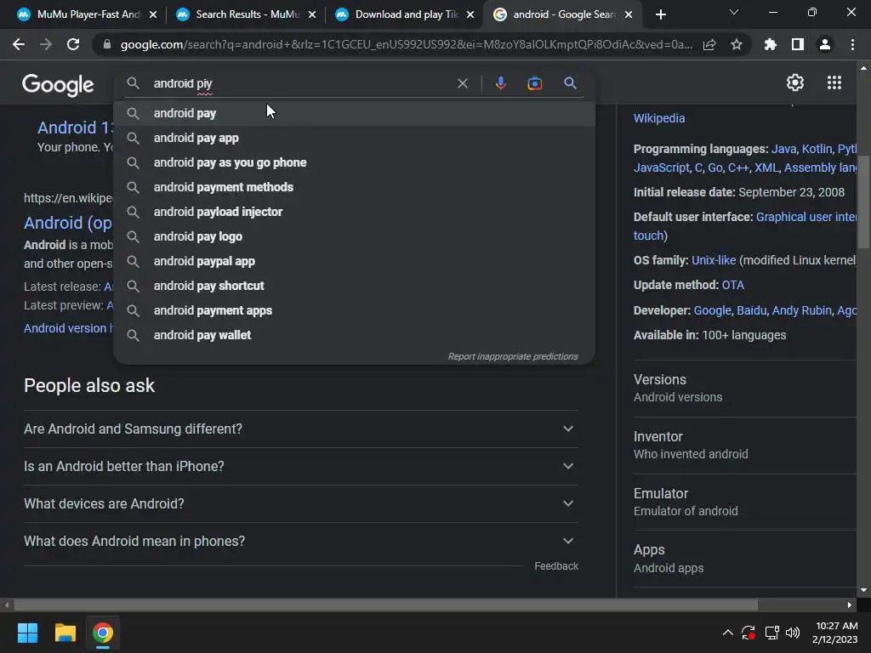Screen dimensions: 871x653
Task: Select 'android pay wallet' suggestion
Action: coord(355,335)
